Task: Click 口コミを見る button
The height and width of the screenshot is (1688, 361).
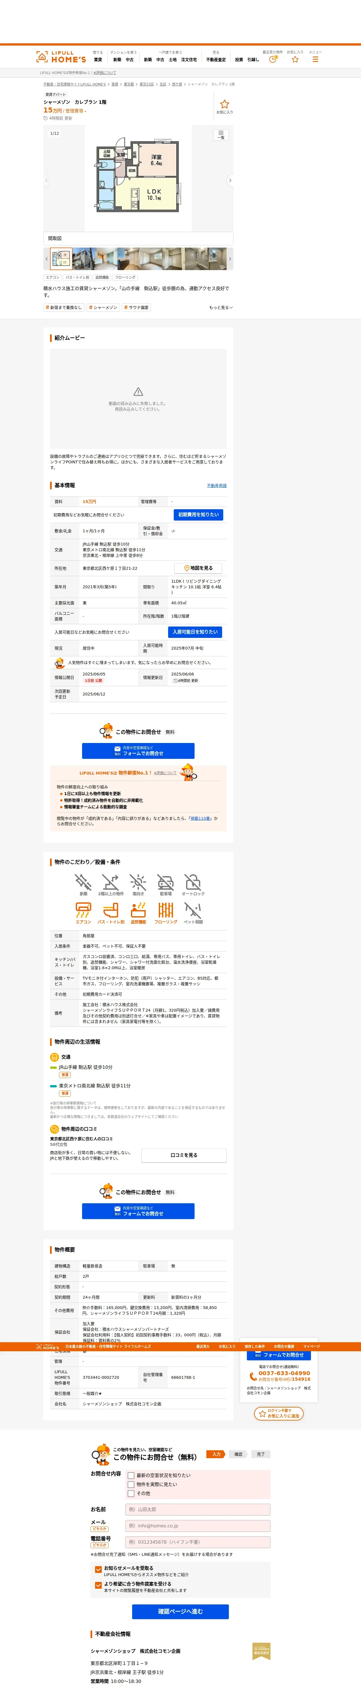Action: (184, 1155)
